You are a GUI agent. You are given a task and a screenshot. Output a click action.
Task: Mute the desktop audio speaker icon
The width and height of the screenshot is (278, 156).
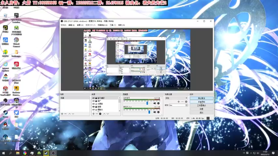click(x=155, y=103)
